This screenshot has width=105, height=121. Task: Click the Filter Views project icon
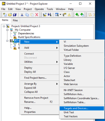(50, 15)
